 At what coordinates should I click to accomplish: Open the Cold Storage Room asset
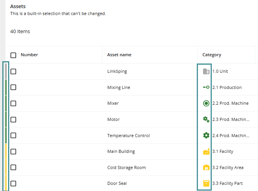[x=126, y=168]
